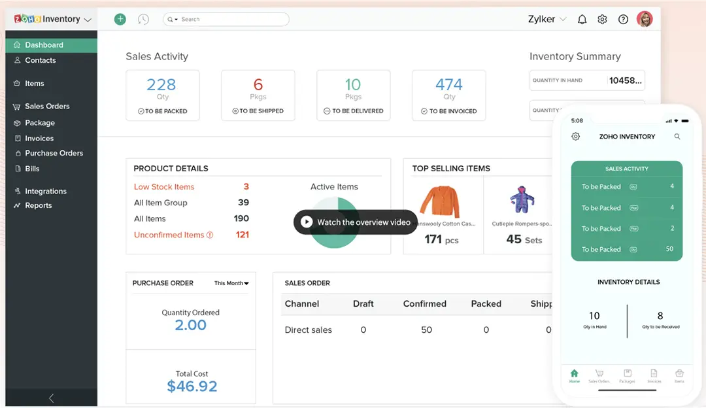
Task: Click the Items basket icon
Action: [x=17, y=83]
